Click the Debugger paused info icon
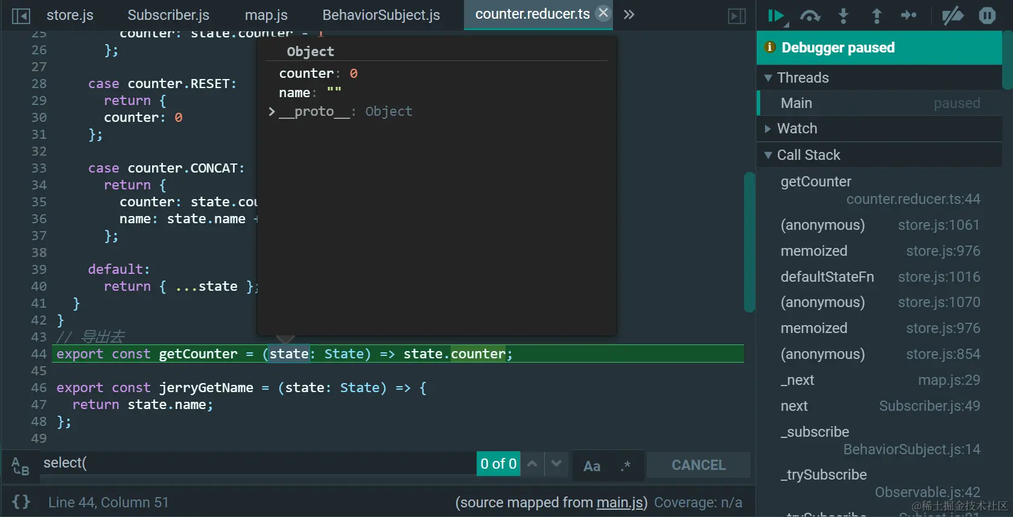The width and height of the screenshot is (1013, 517). [770, 47]
